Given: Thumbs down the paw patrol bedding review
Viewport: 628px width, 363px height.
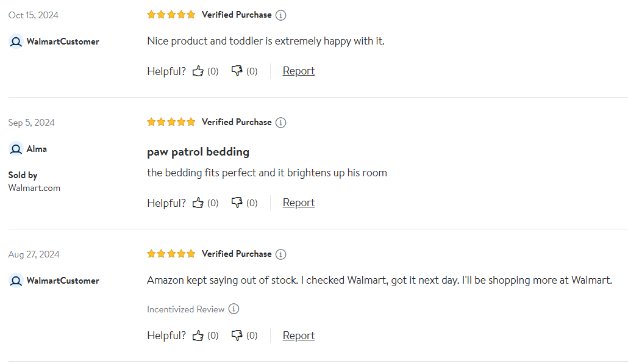Looking at the screenshot, I should [x=237, y=203].
